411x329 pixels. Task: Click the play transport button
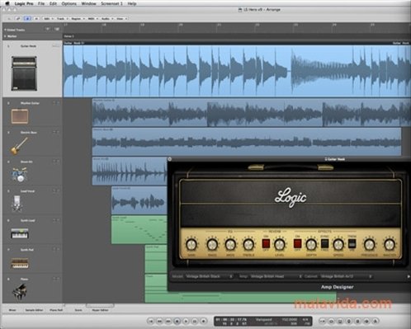point(186,321)
